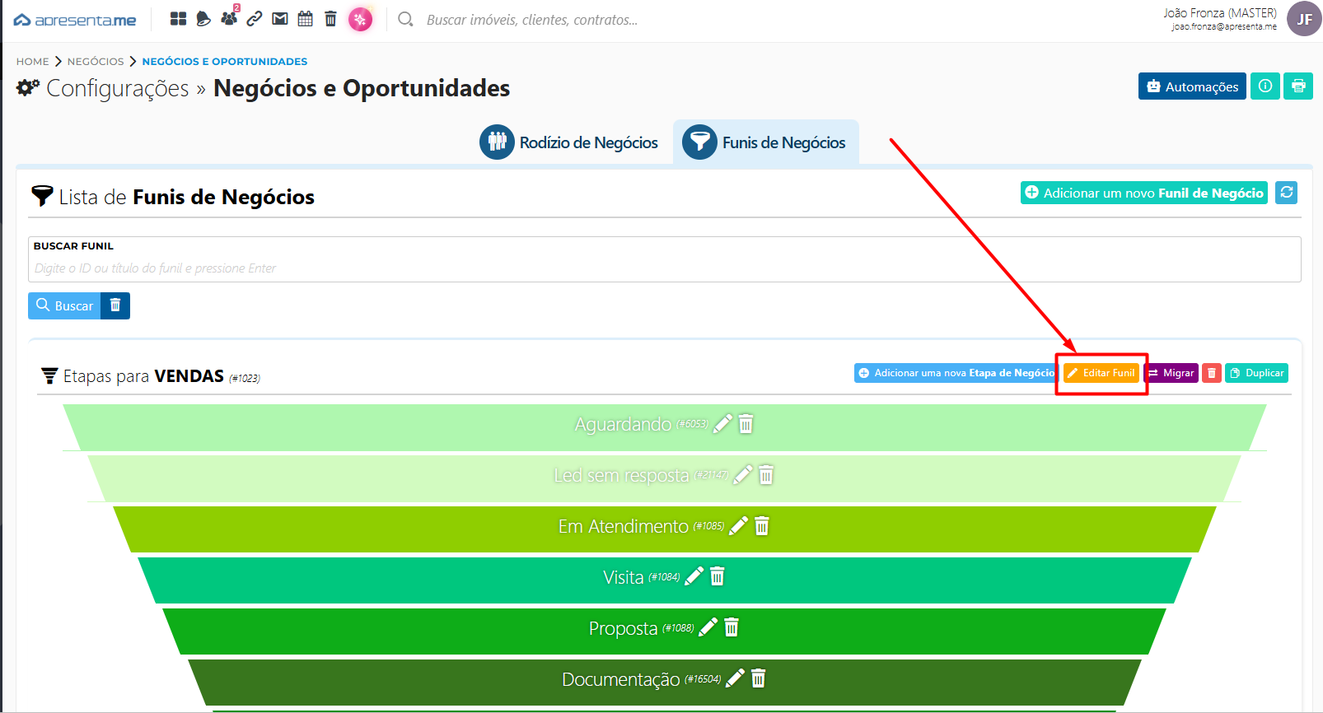Switch to Rodízio de Negócios tab
The image size is (1323, 713).
point(569,142)
